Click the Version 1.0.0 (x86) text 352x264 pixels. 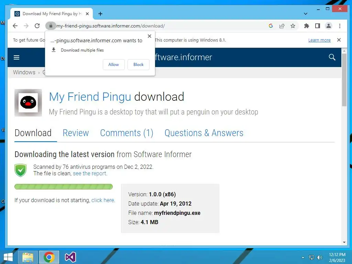(x=152, y=195)
